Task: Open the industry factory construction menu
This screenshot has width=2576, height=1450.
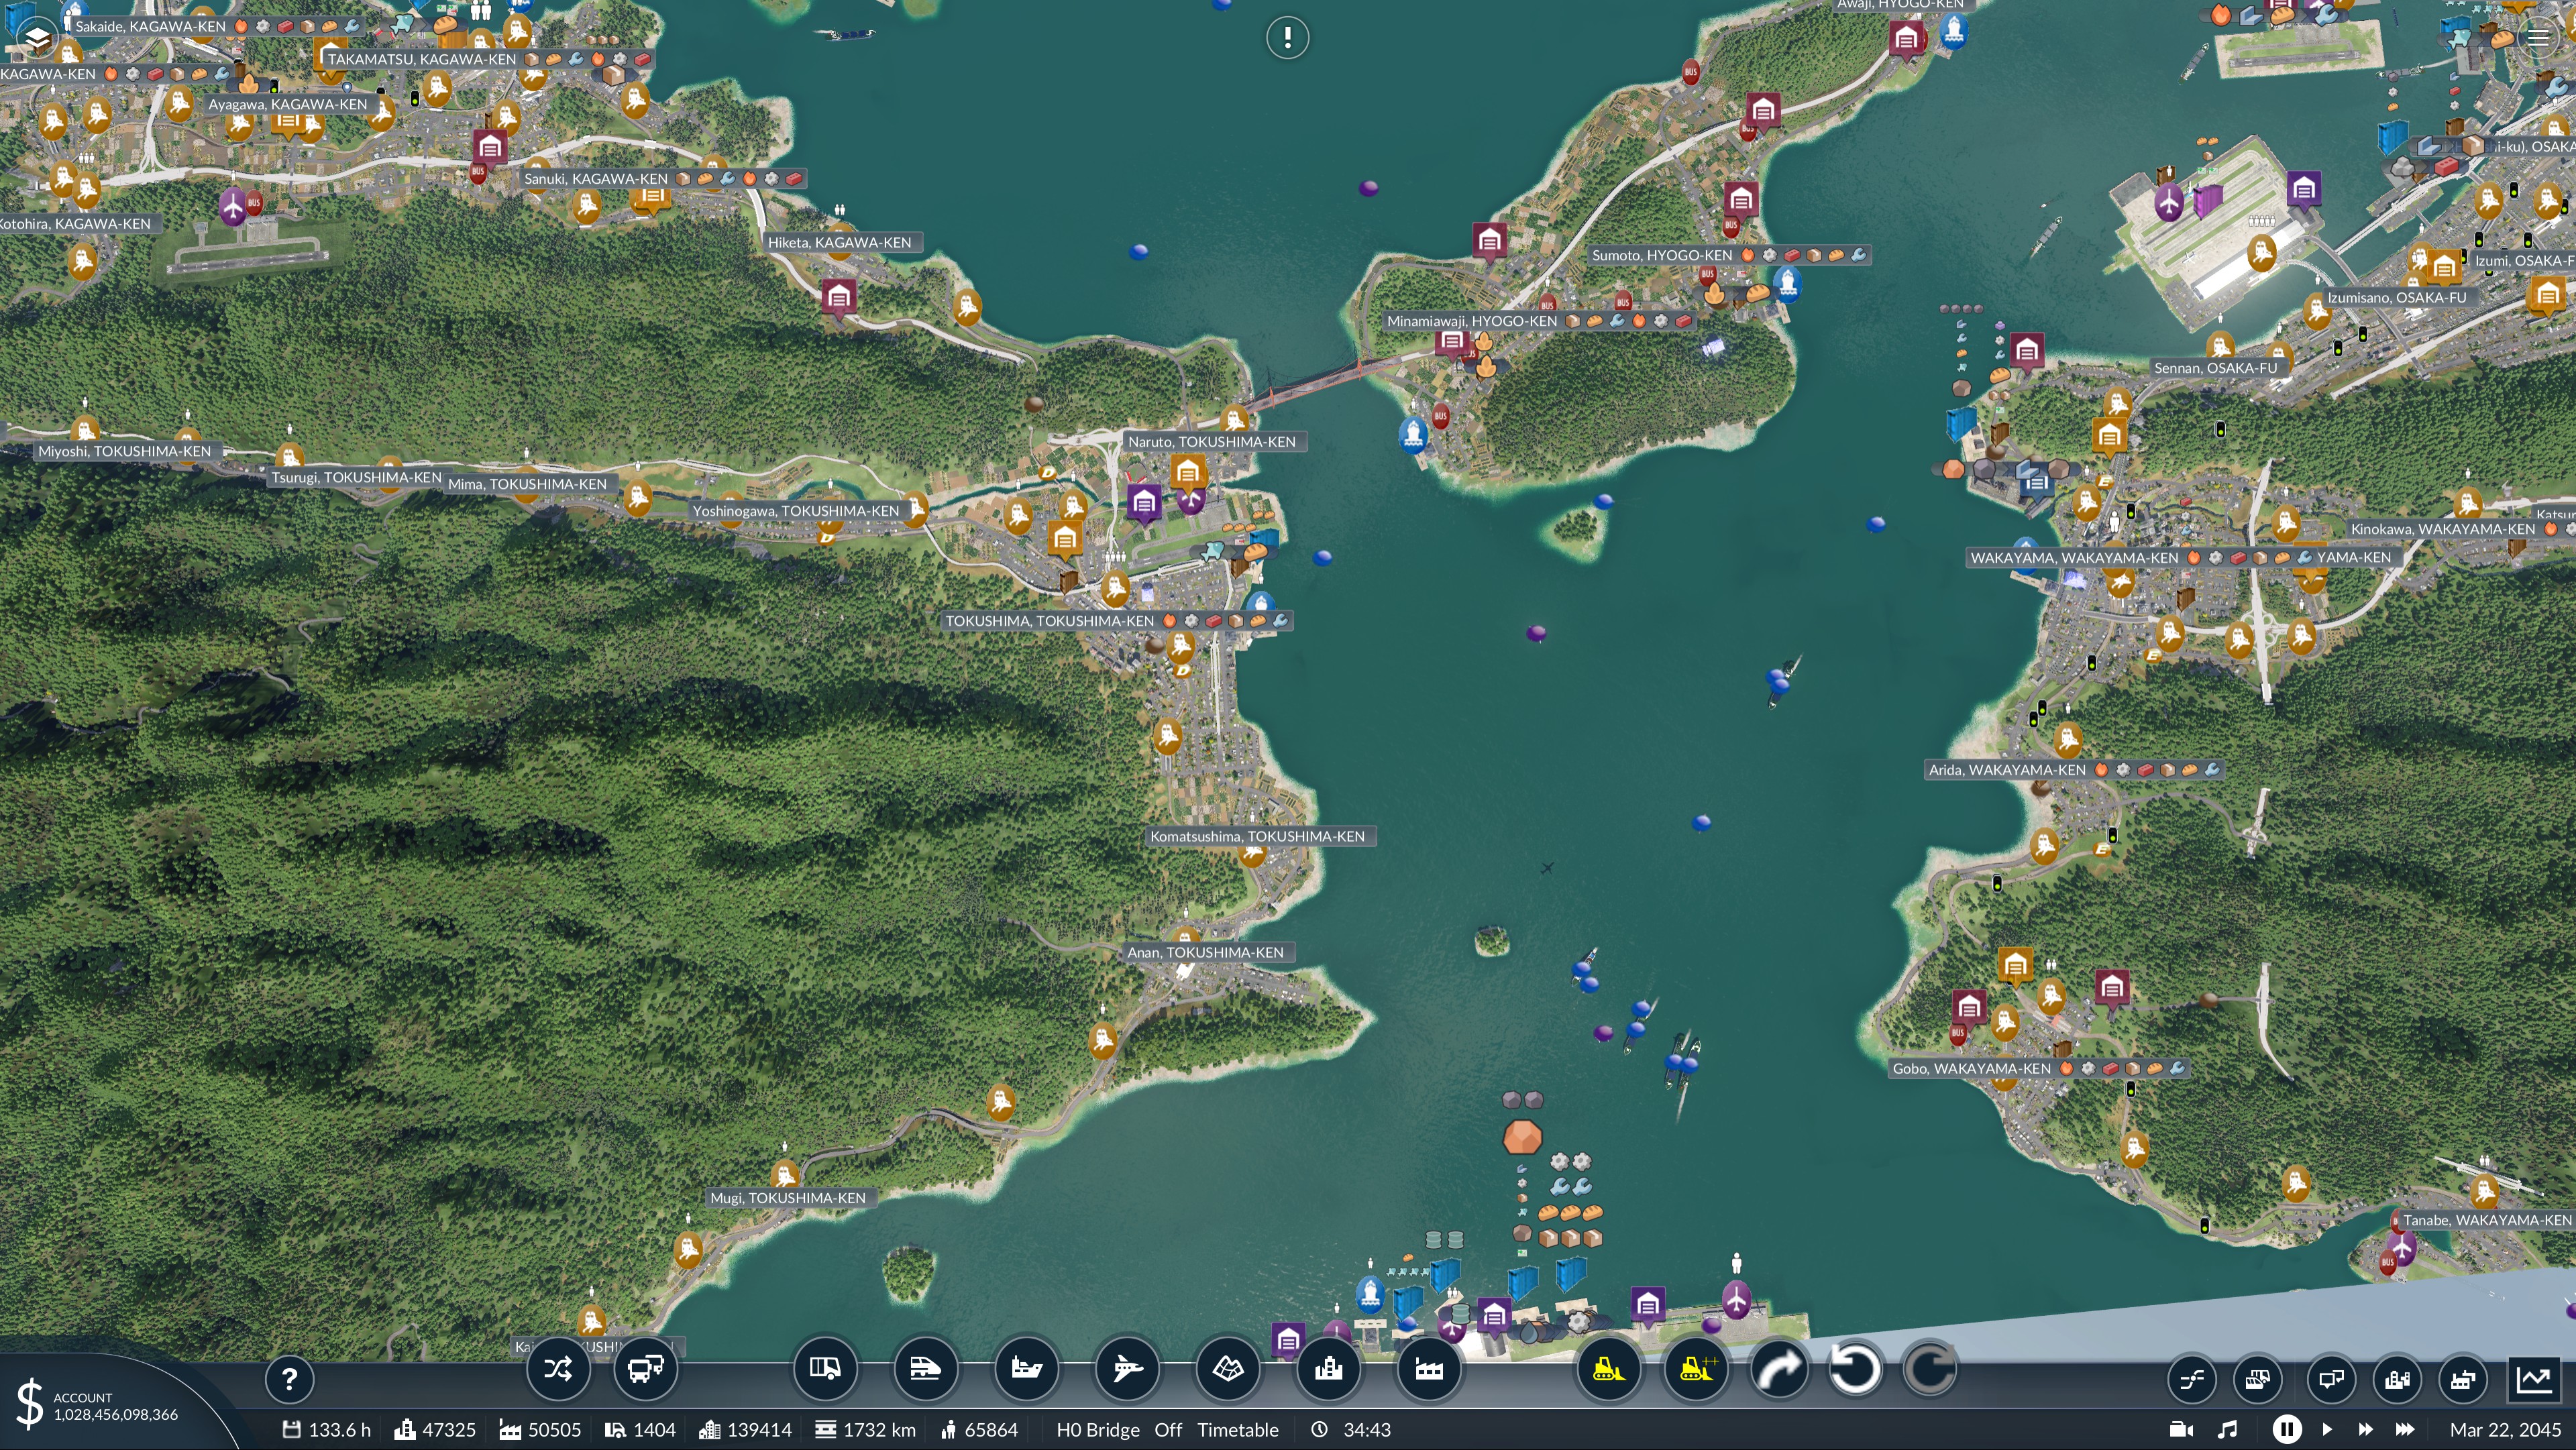Action: [1429, 1369]
